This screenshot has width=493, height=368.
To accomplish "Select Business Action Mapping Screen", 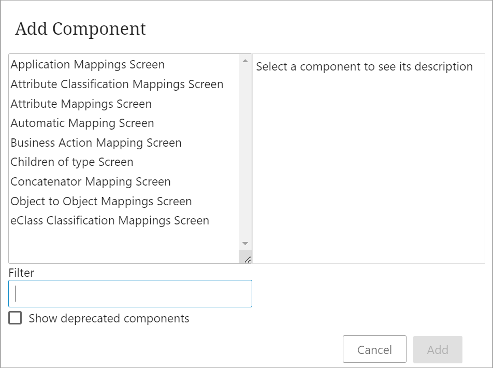I will pos(96,143).
